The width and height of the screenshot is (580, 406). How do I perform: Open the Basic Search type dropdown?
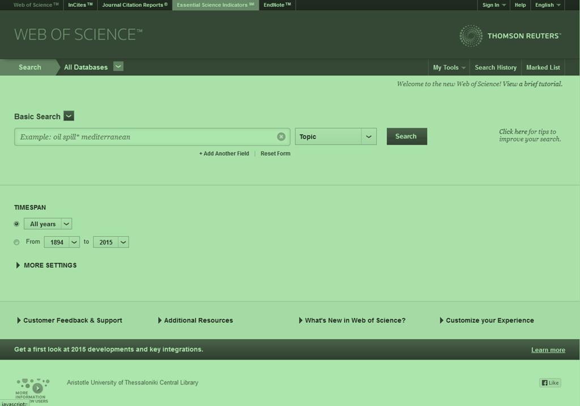[69, 116]
